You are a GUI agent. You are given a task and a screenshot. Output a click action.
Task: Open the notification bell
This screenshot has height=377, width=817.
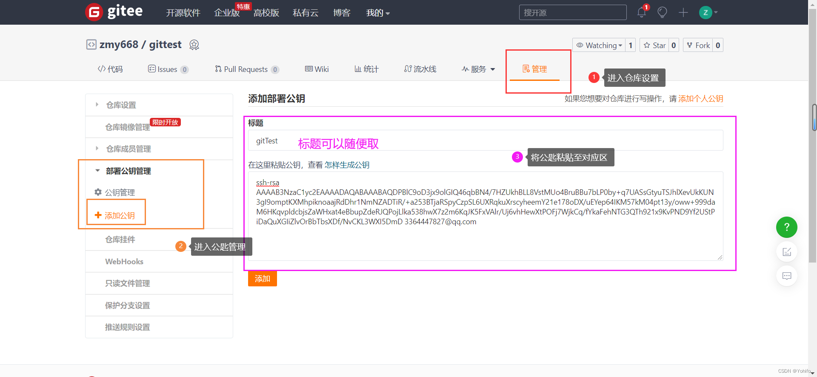point(642,12)
